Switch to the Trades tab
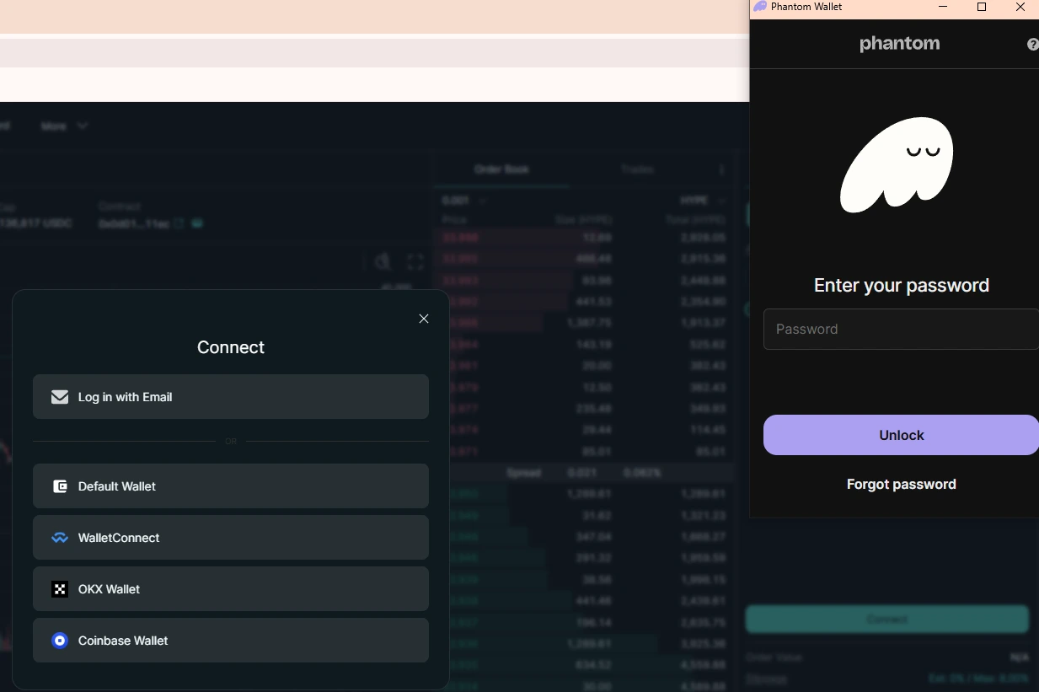The image size is (1039, 692). tap(637, 169)
